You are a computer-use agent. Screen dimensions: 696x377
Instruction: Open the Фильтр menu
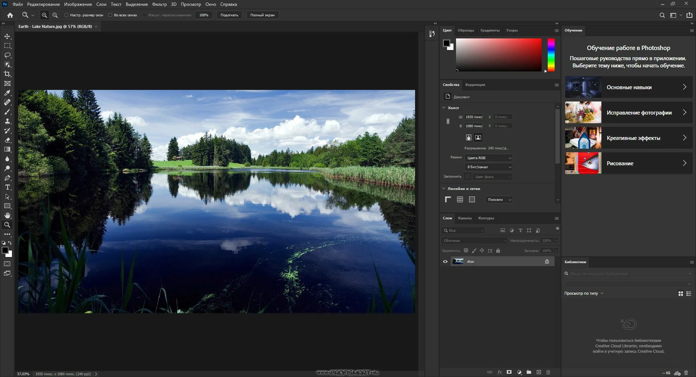click(159, 4)
